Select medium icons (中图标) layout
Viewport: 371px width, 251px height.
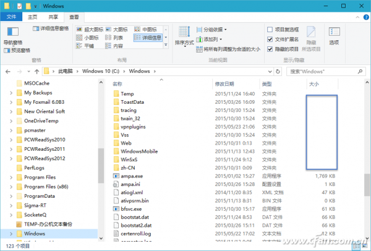point(145,29)
